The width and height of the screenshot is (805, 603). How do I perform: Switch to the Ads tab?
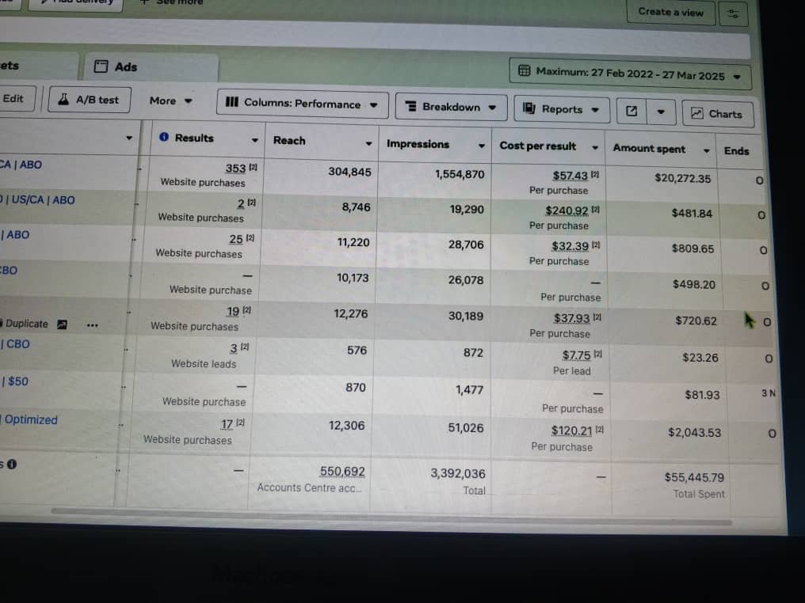click(151, 67)
